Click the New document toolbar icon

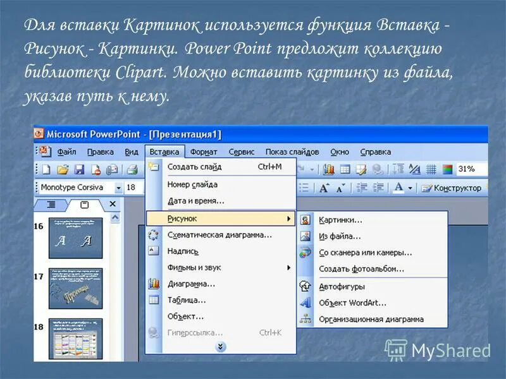[x=46, y=169]
